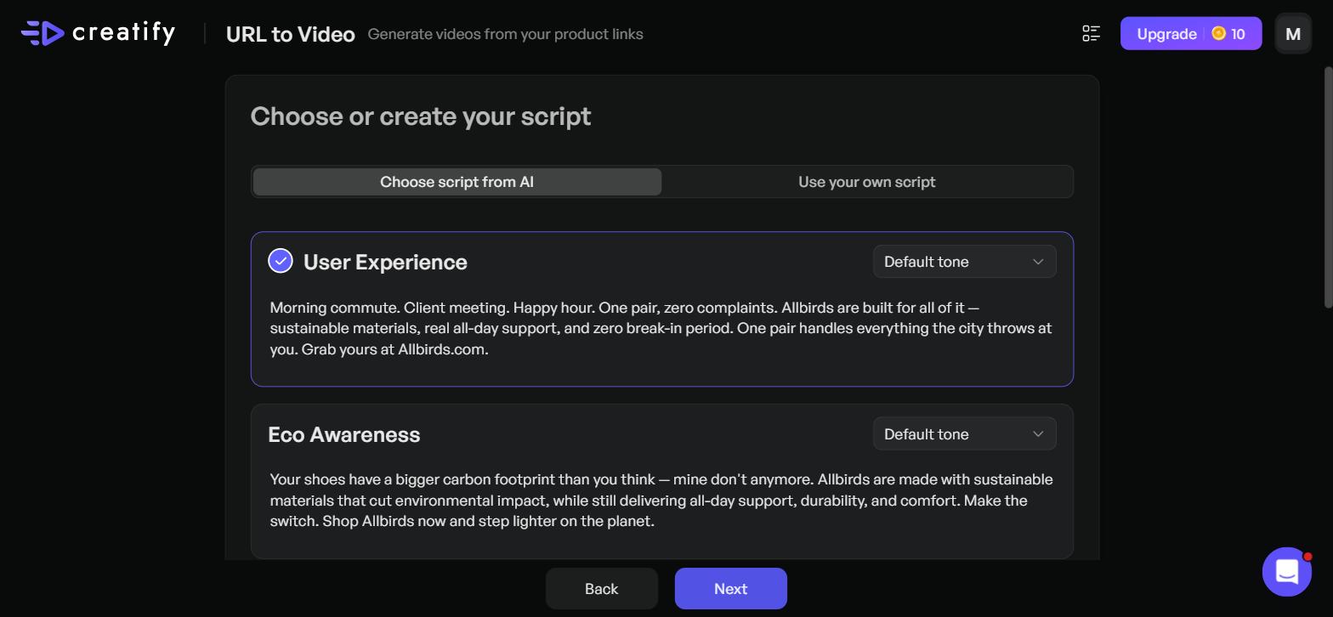The image size is (1333, 617).
Task: Switch to Use your own script tab
Action: coord(866,182)
